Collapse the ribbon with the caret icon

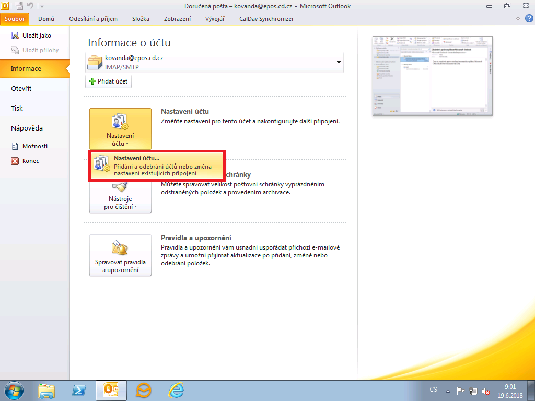pos(518,19)
